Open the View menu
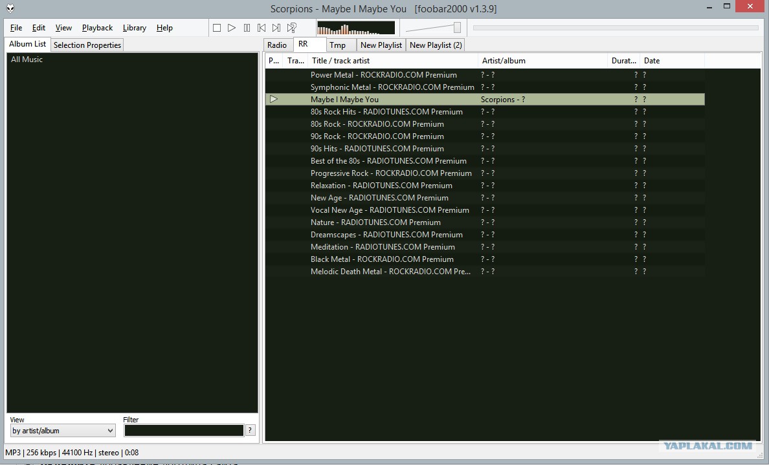This screenshot has width=769, height=465. click(x=63, y=28)
